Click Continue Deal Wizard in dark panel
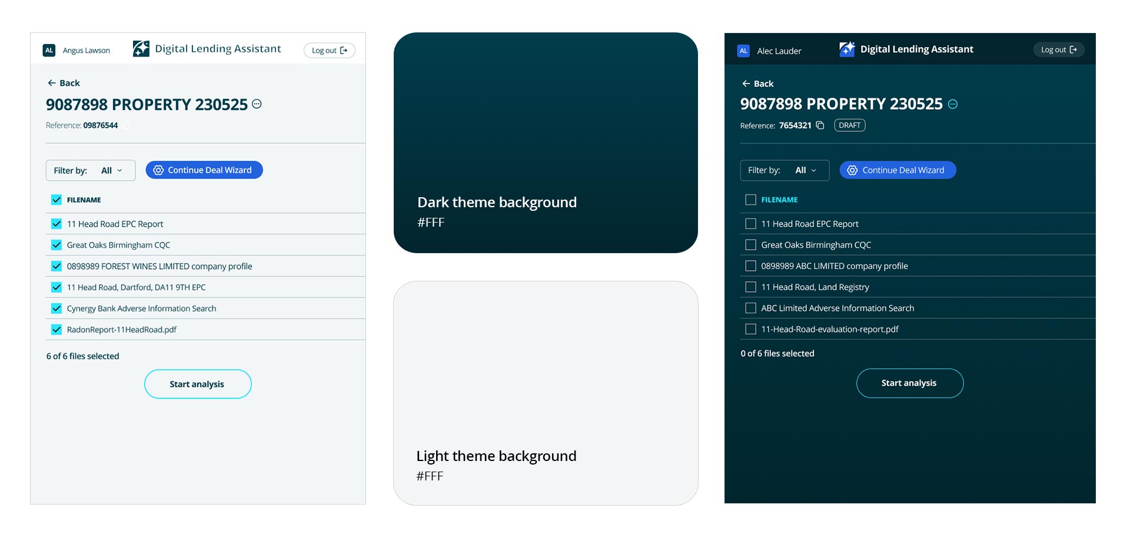1130x534 pixels. [x=898, y=170]
